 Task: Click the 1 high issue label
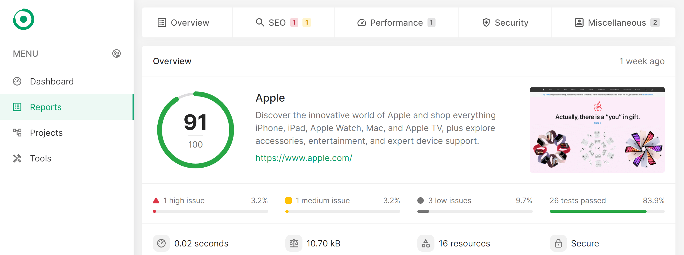point(184,200)
